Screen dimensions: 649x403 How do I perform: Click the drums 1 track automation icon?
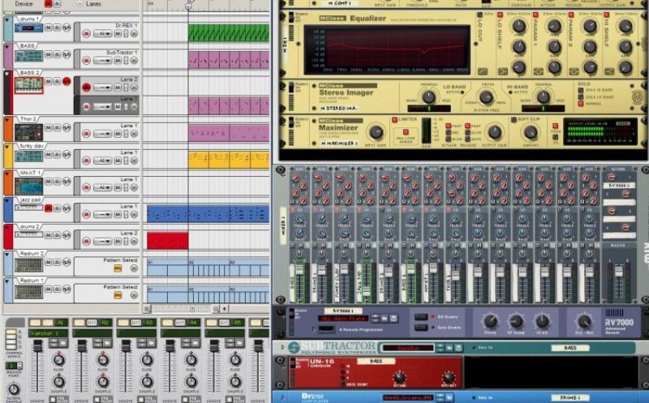(x=67, y=28)
